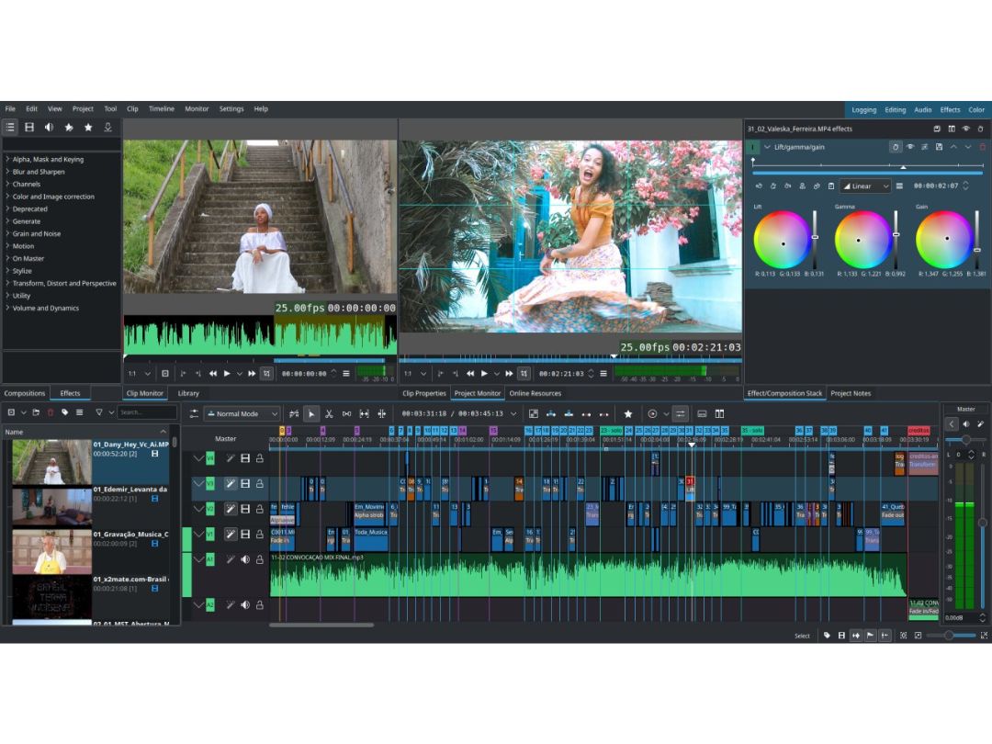Open the Timeline menu
The width and height of the screenshot is (992, 744).
[x=162, y=108]
